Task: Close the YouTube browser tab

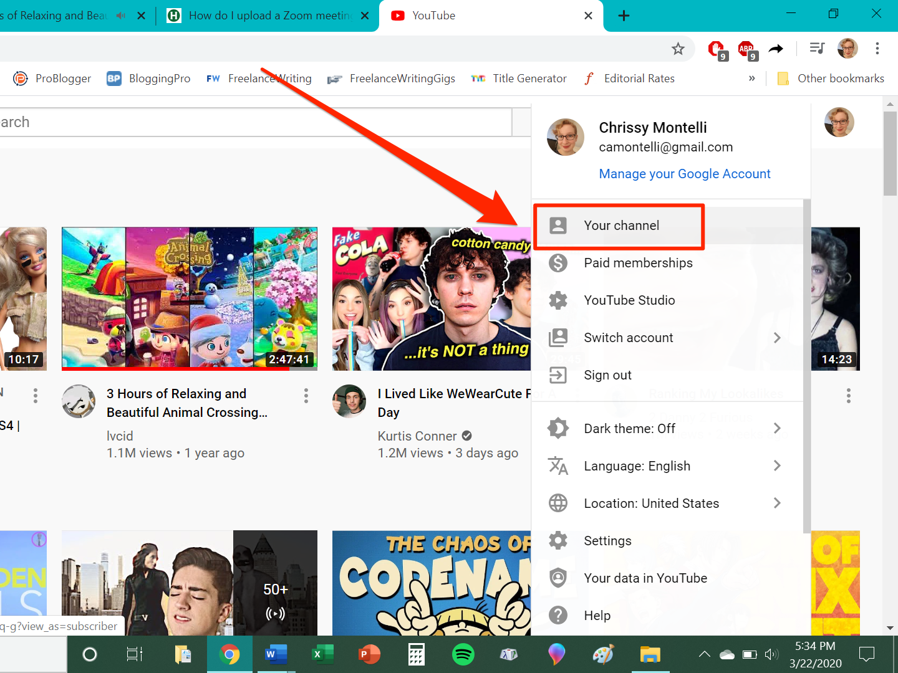Action: pos(588,16)
